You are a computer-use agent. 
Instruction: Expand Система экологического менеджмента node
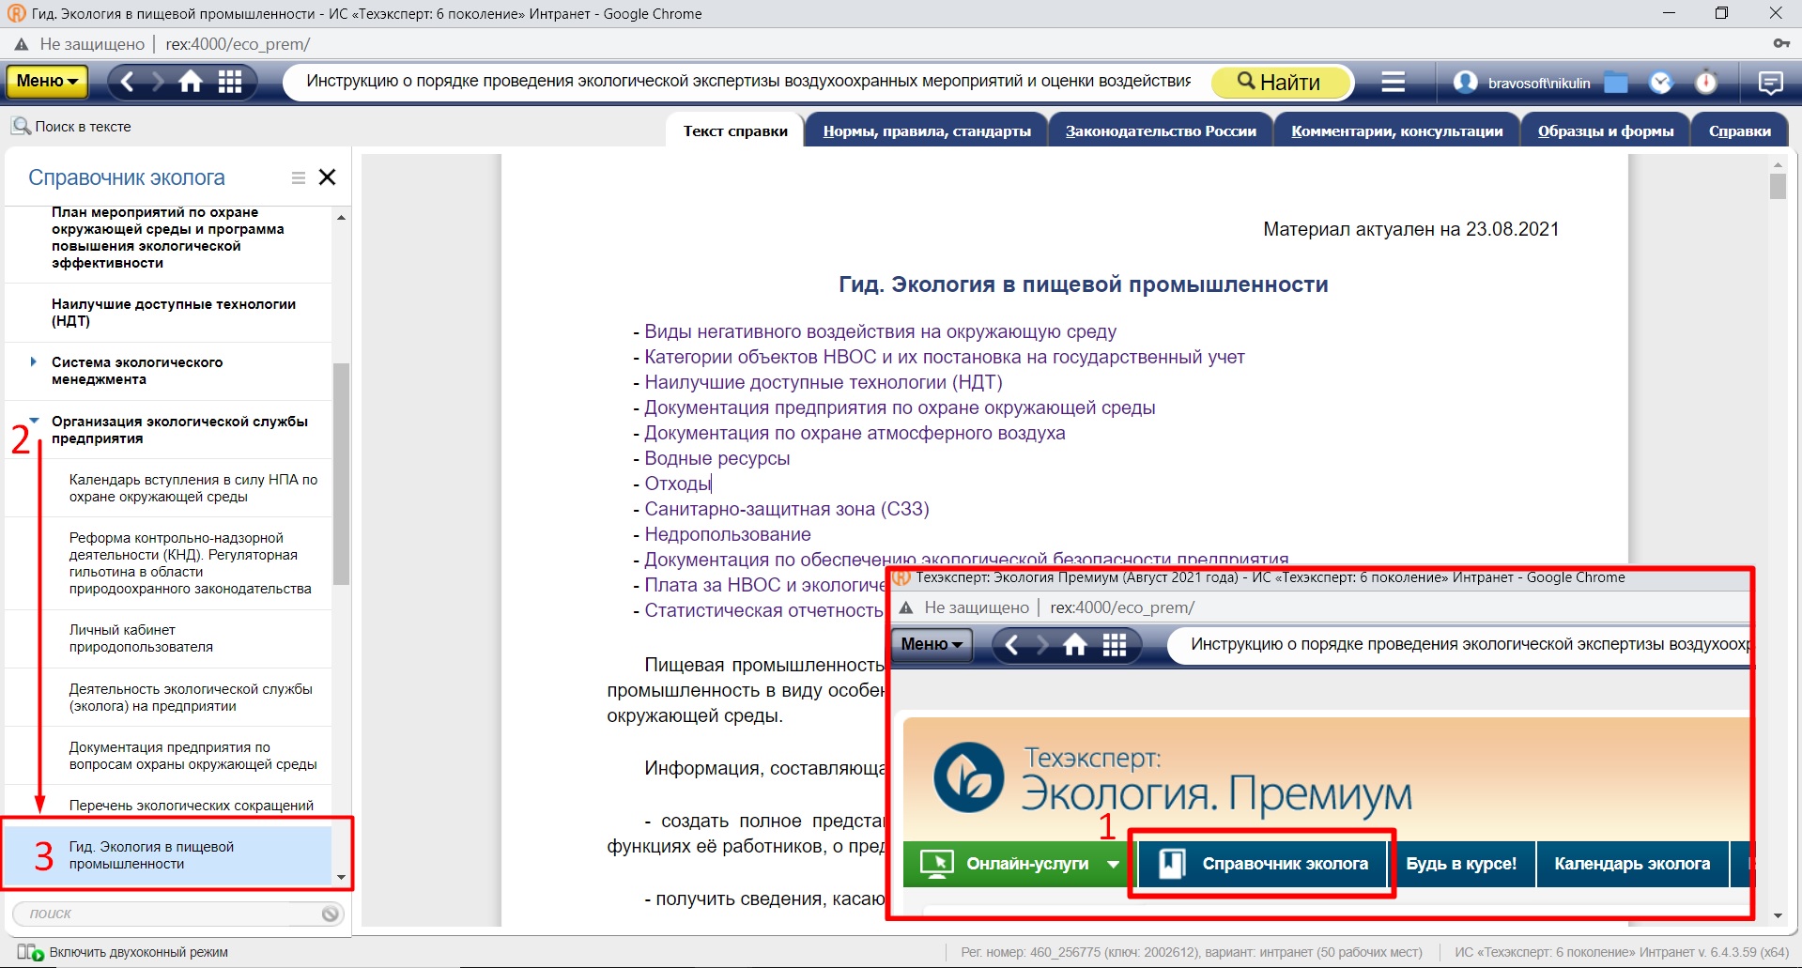34,361
